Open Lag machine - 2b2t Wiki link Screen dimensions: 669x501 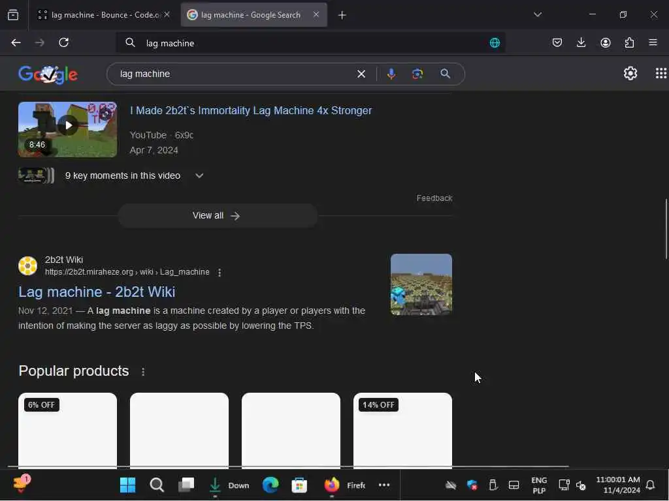click(97, 292)
